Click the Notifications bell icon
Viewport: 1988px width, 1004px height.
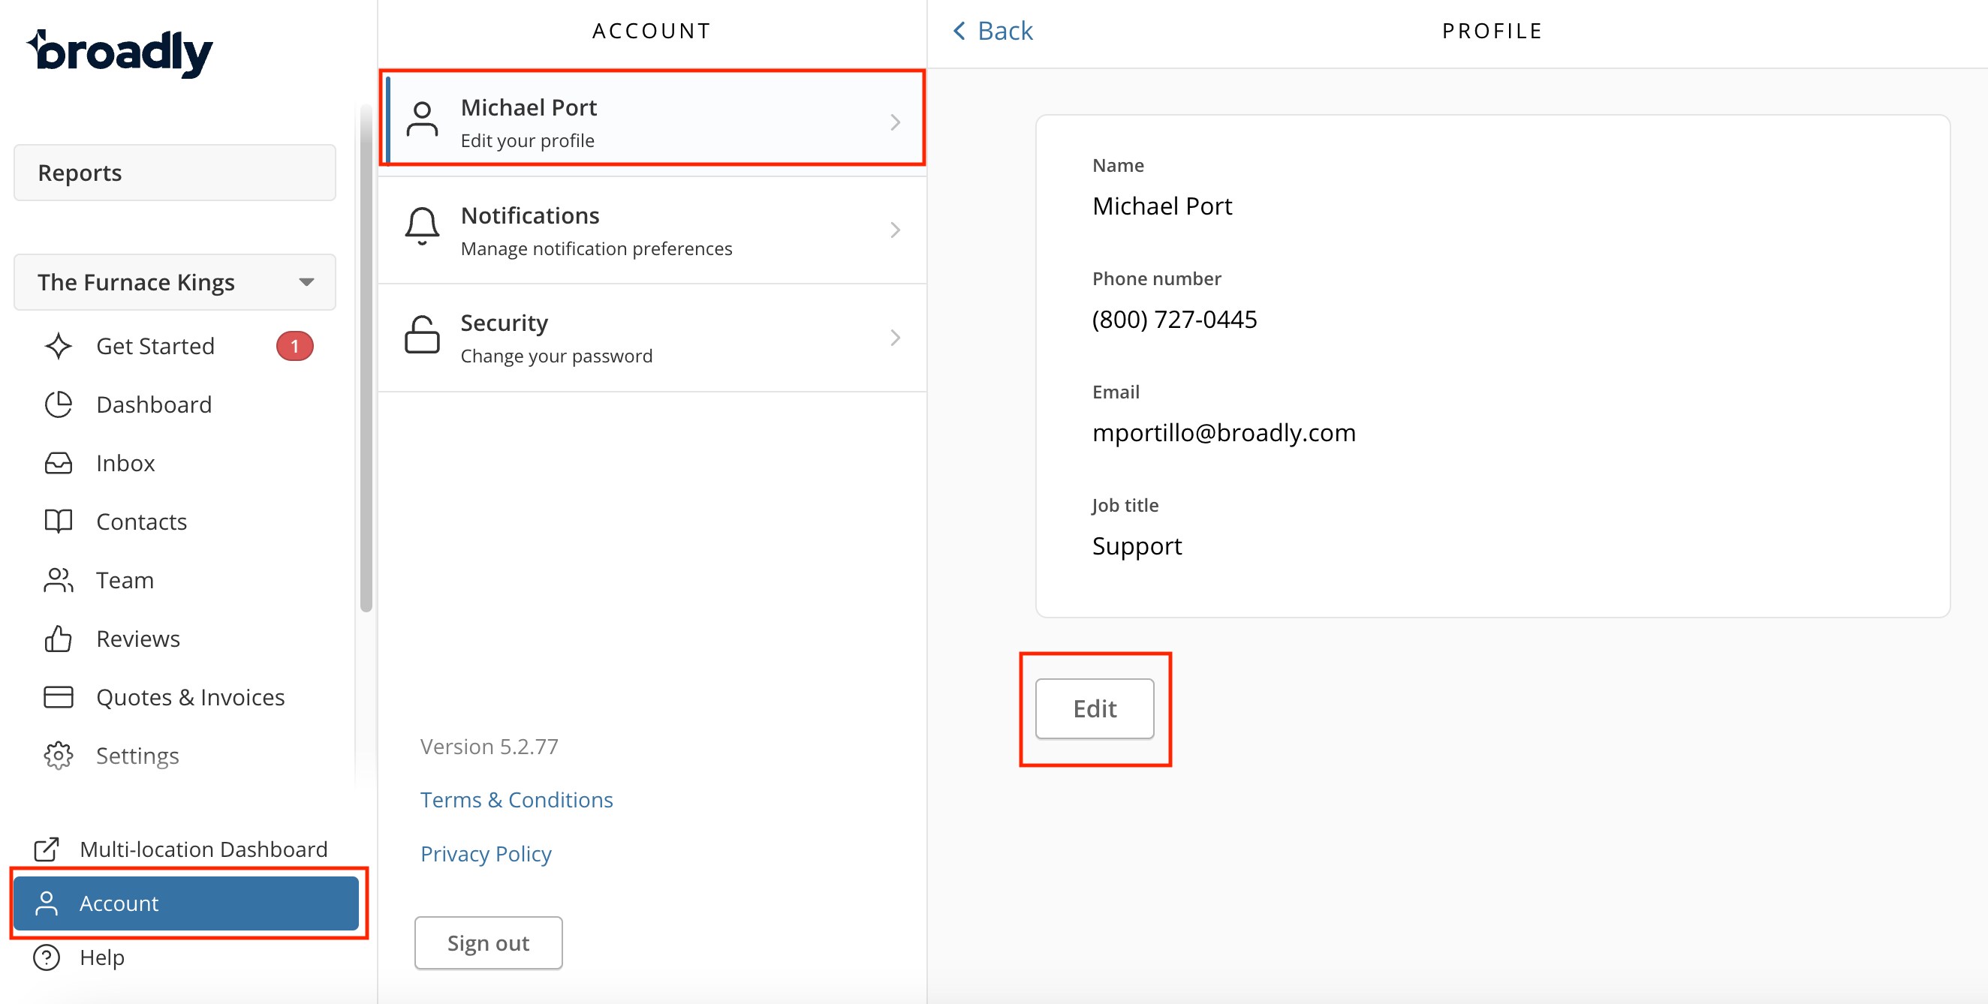click(422, 227)
